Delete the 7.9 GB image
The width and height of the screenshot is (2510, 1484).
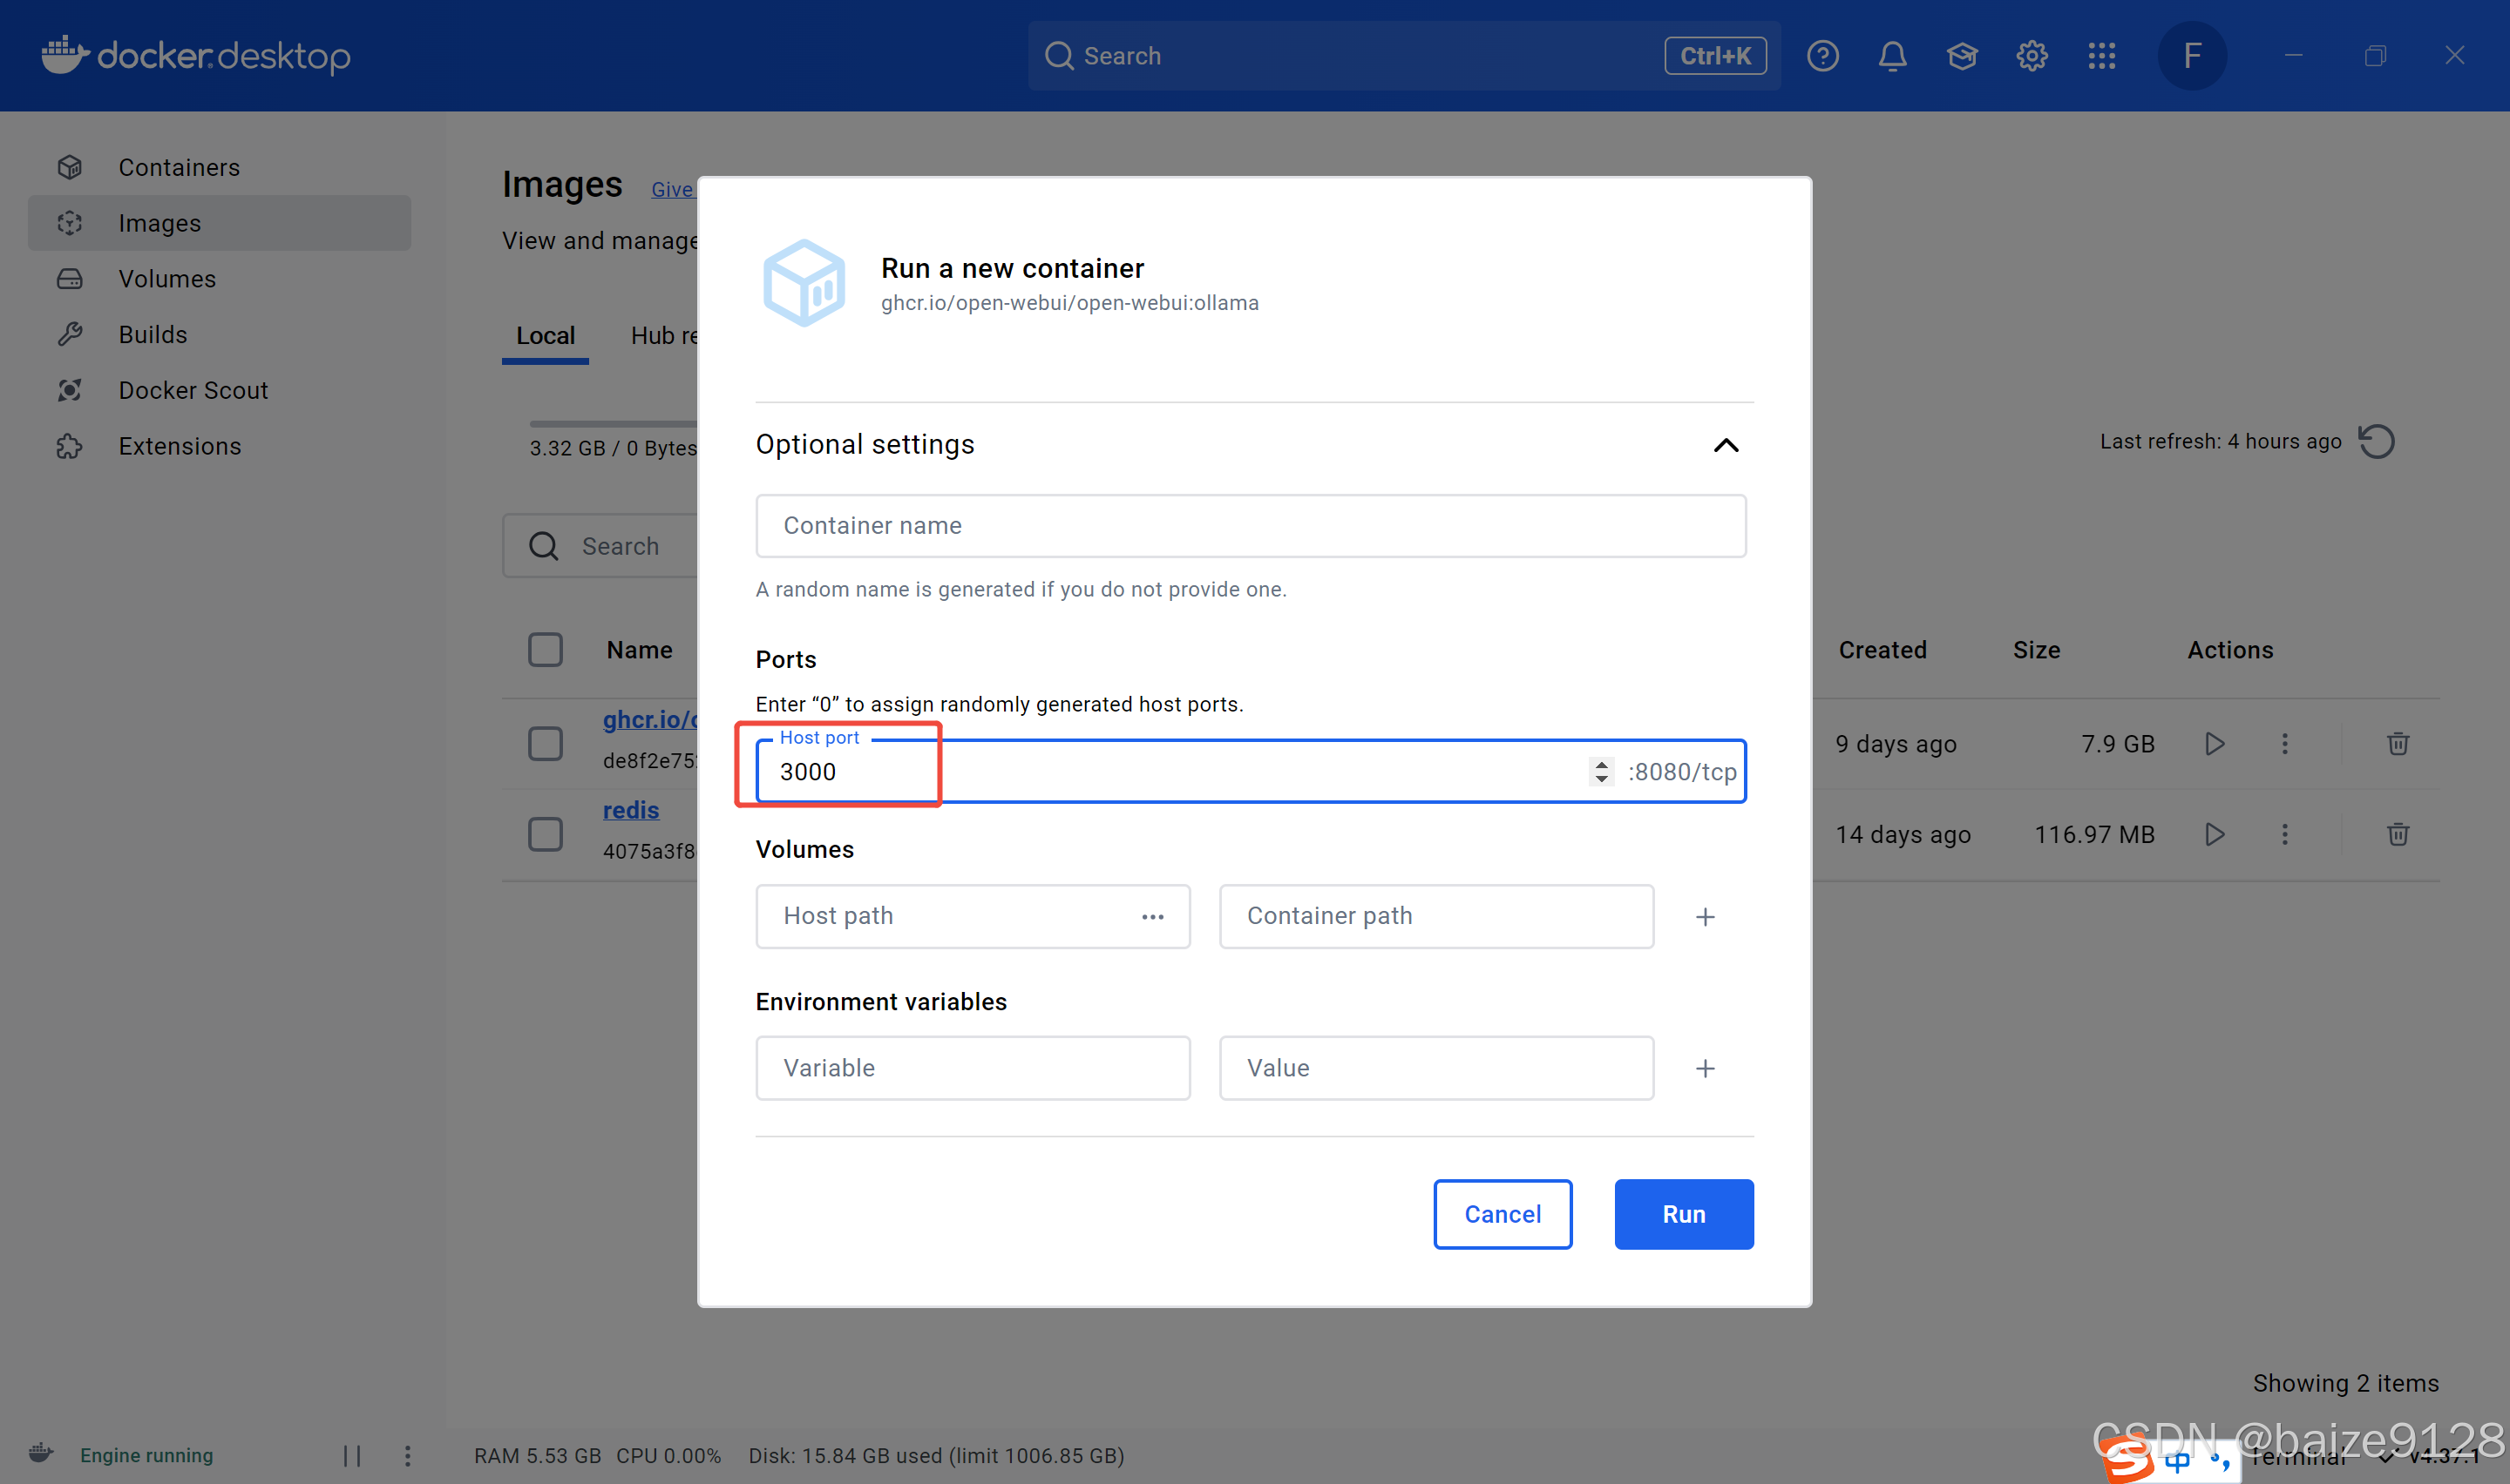2397,744
